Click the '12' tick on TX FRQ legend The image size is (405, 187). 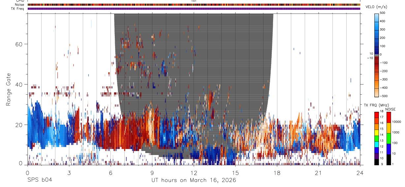(x=382, y=146)
